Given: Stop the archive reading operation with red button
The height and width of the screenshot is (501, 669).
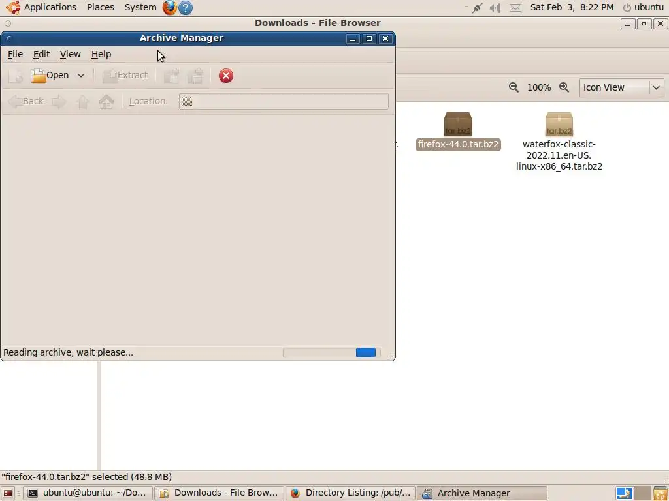Looking at the screenshot, I should (x=225, y=76).
